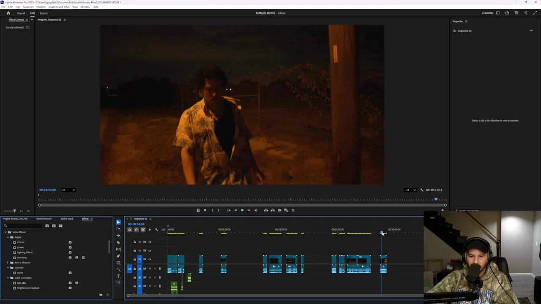Step back one frame in program monitor
541x304 pixels.
pos(235,210)
